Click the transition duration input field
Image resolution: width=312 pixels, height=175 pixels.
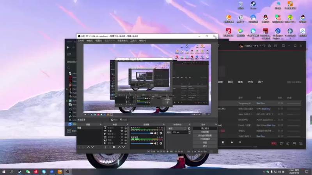click(x=180, y=132)
